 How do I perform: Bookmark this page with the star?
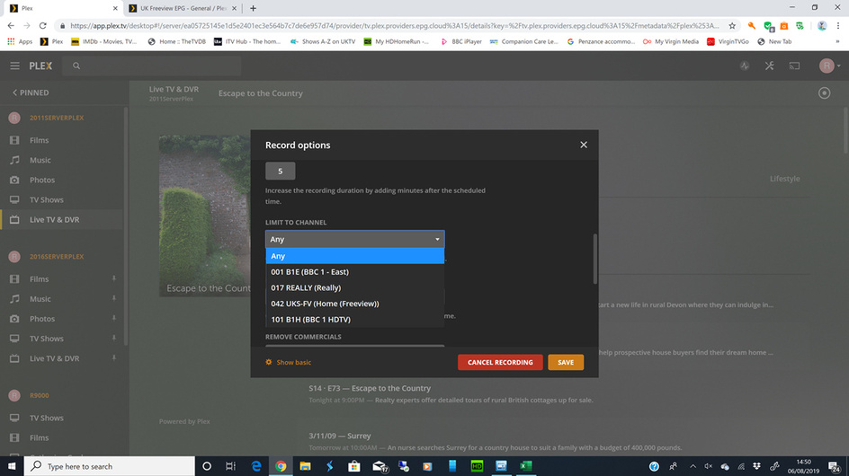[732, 25]
